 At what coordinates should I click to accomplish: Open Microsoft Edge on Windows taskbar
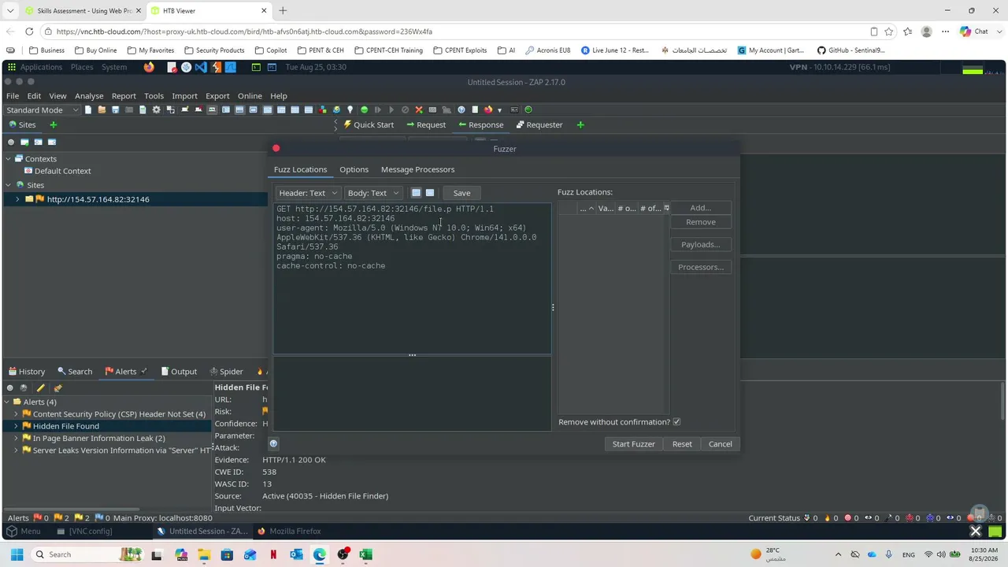(x=319, y=554)
